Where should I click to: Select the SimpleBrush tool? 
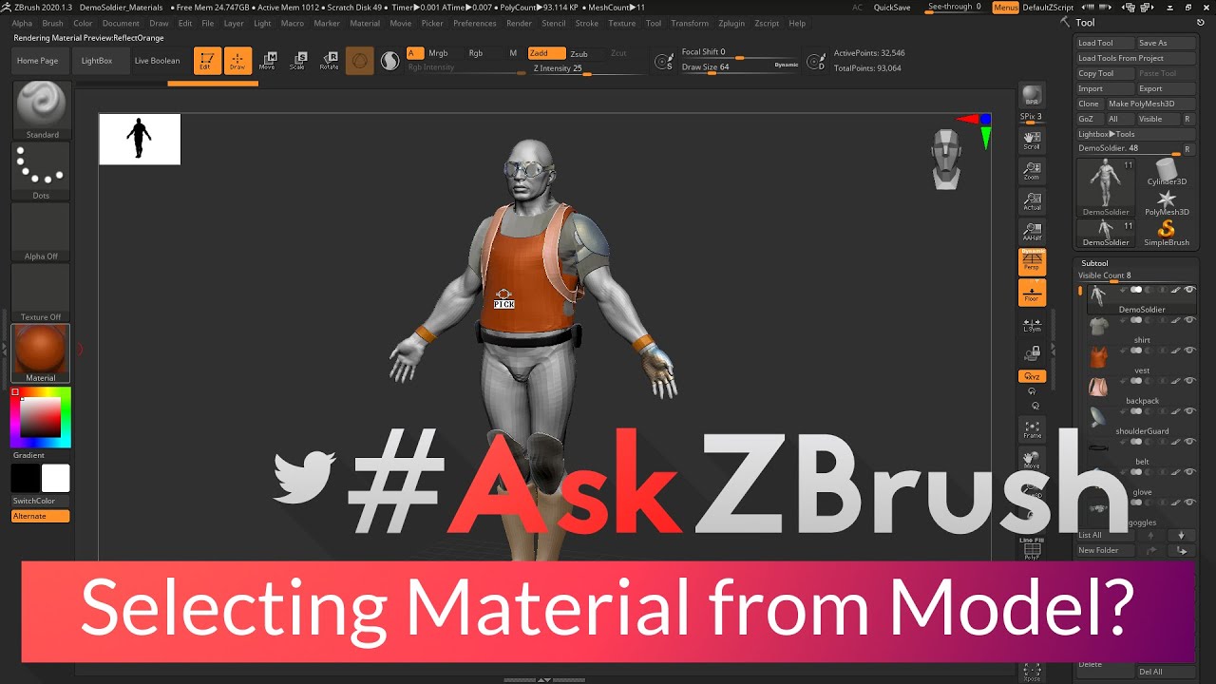pos(1167,233)
